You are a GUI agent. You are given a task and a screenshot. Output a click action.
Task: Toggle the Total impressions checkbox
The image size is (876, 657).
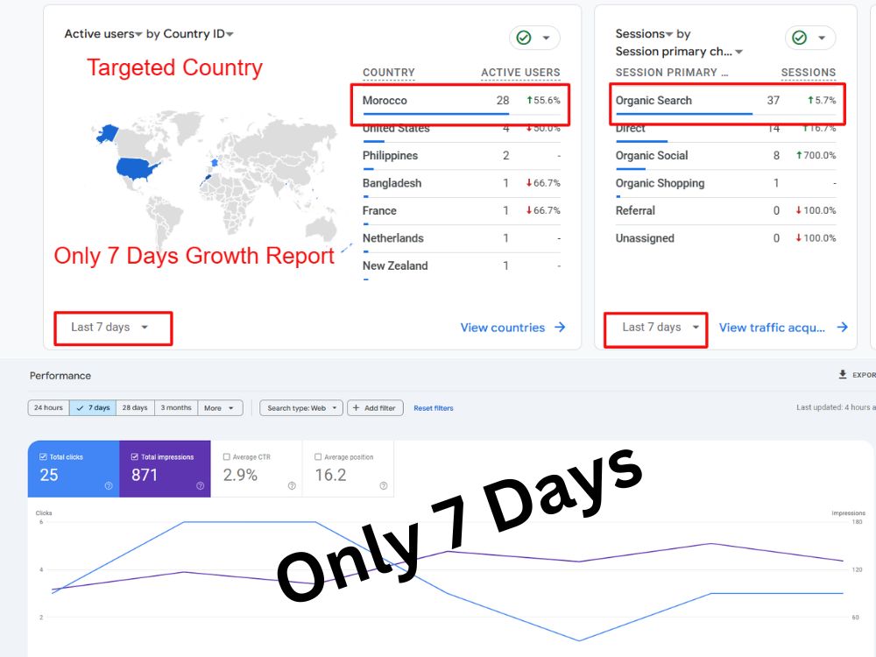[135, 457]
